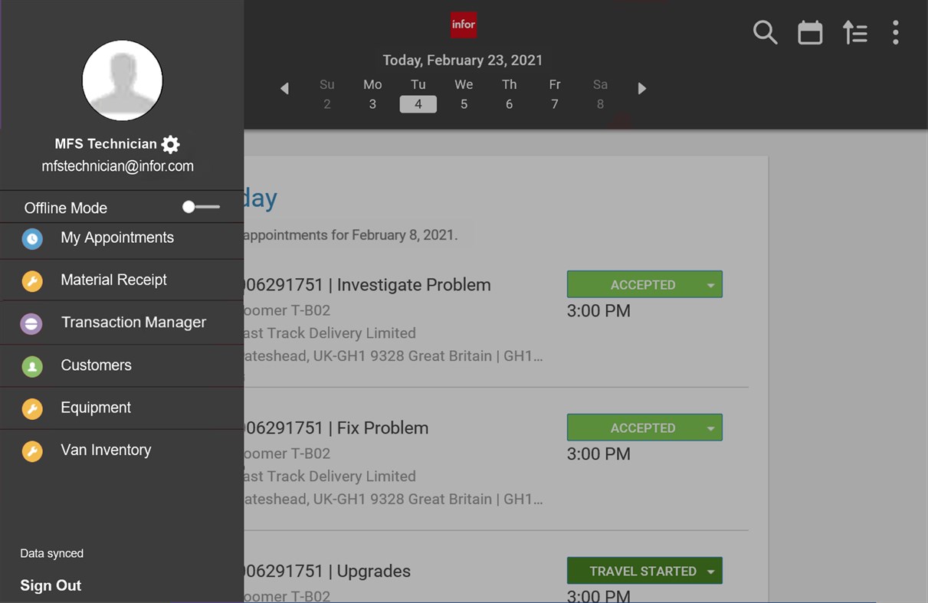Select Wednesday the 5th in the week strip

pyautogui.click(x=463, y=94)
